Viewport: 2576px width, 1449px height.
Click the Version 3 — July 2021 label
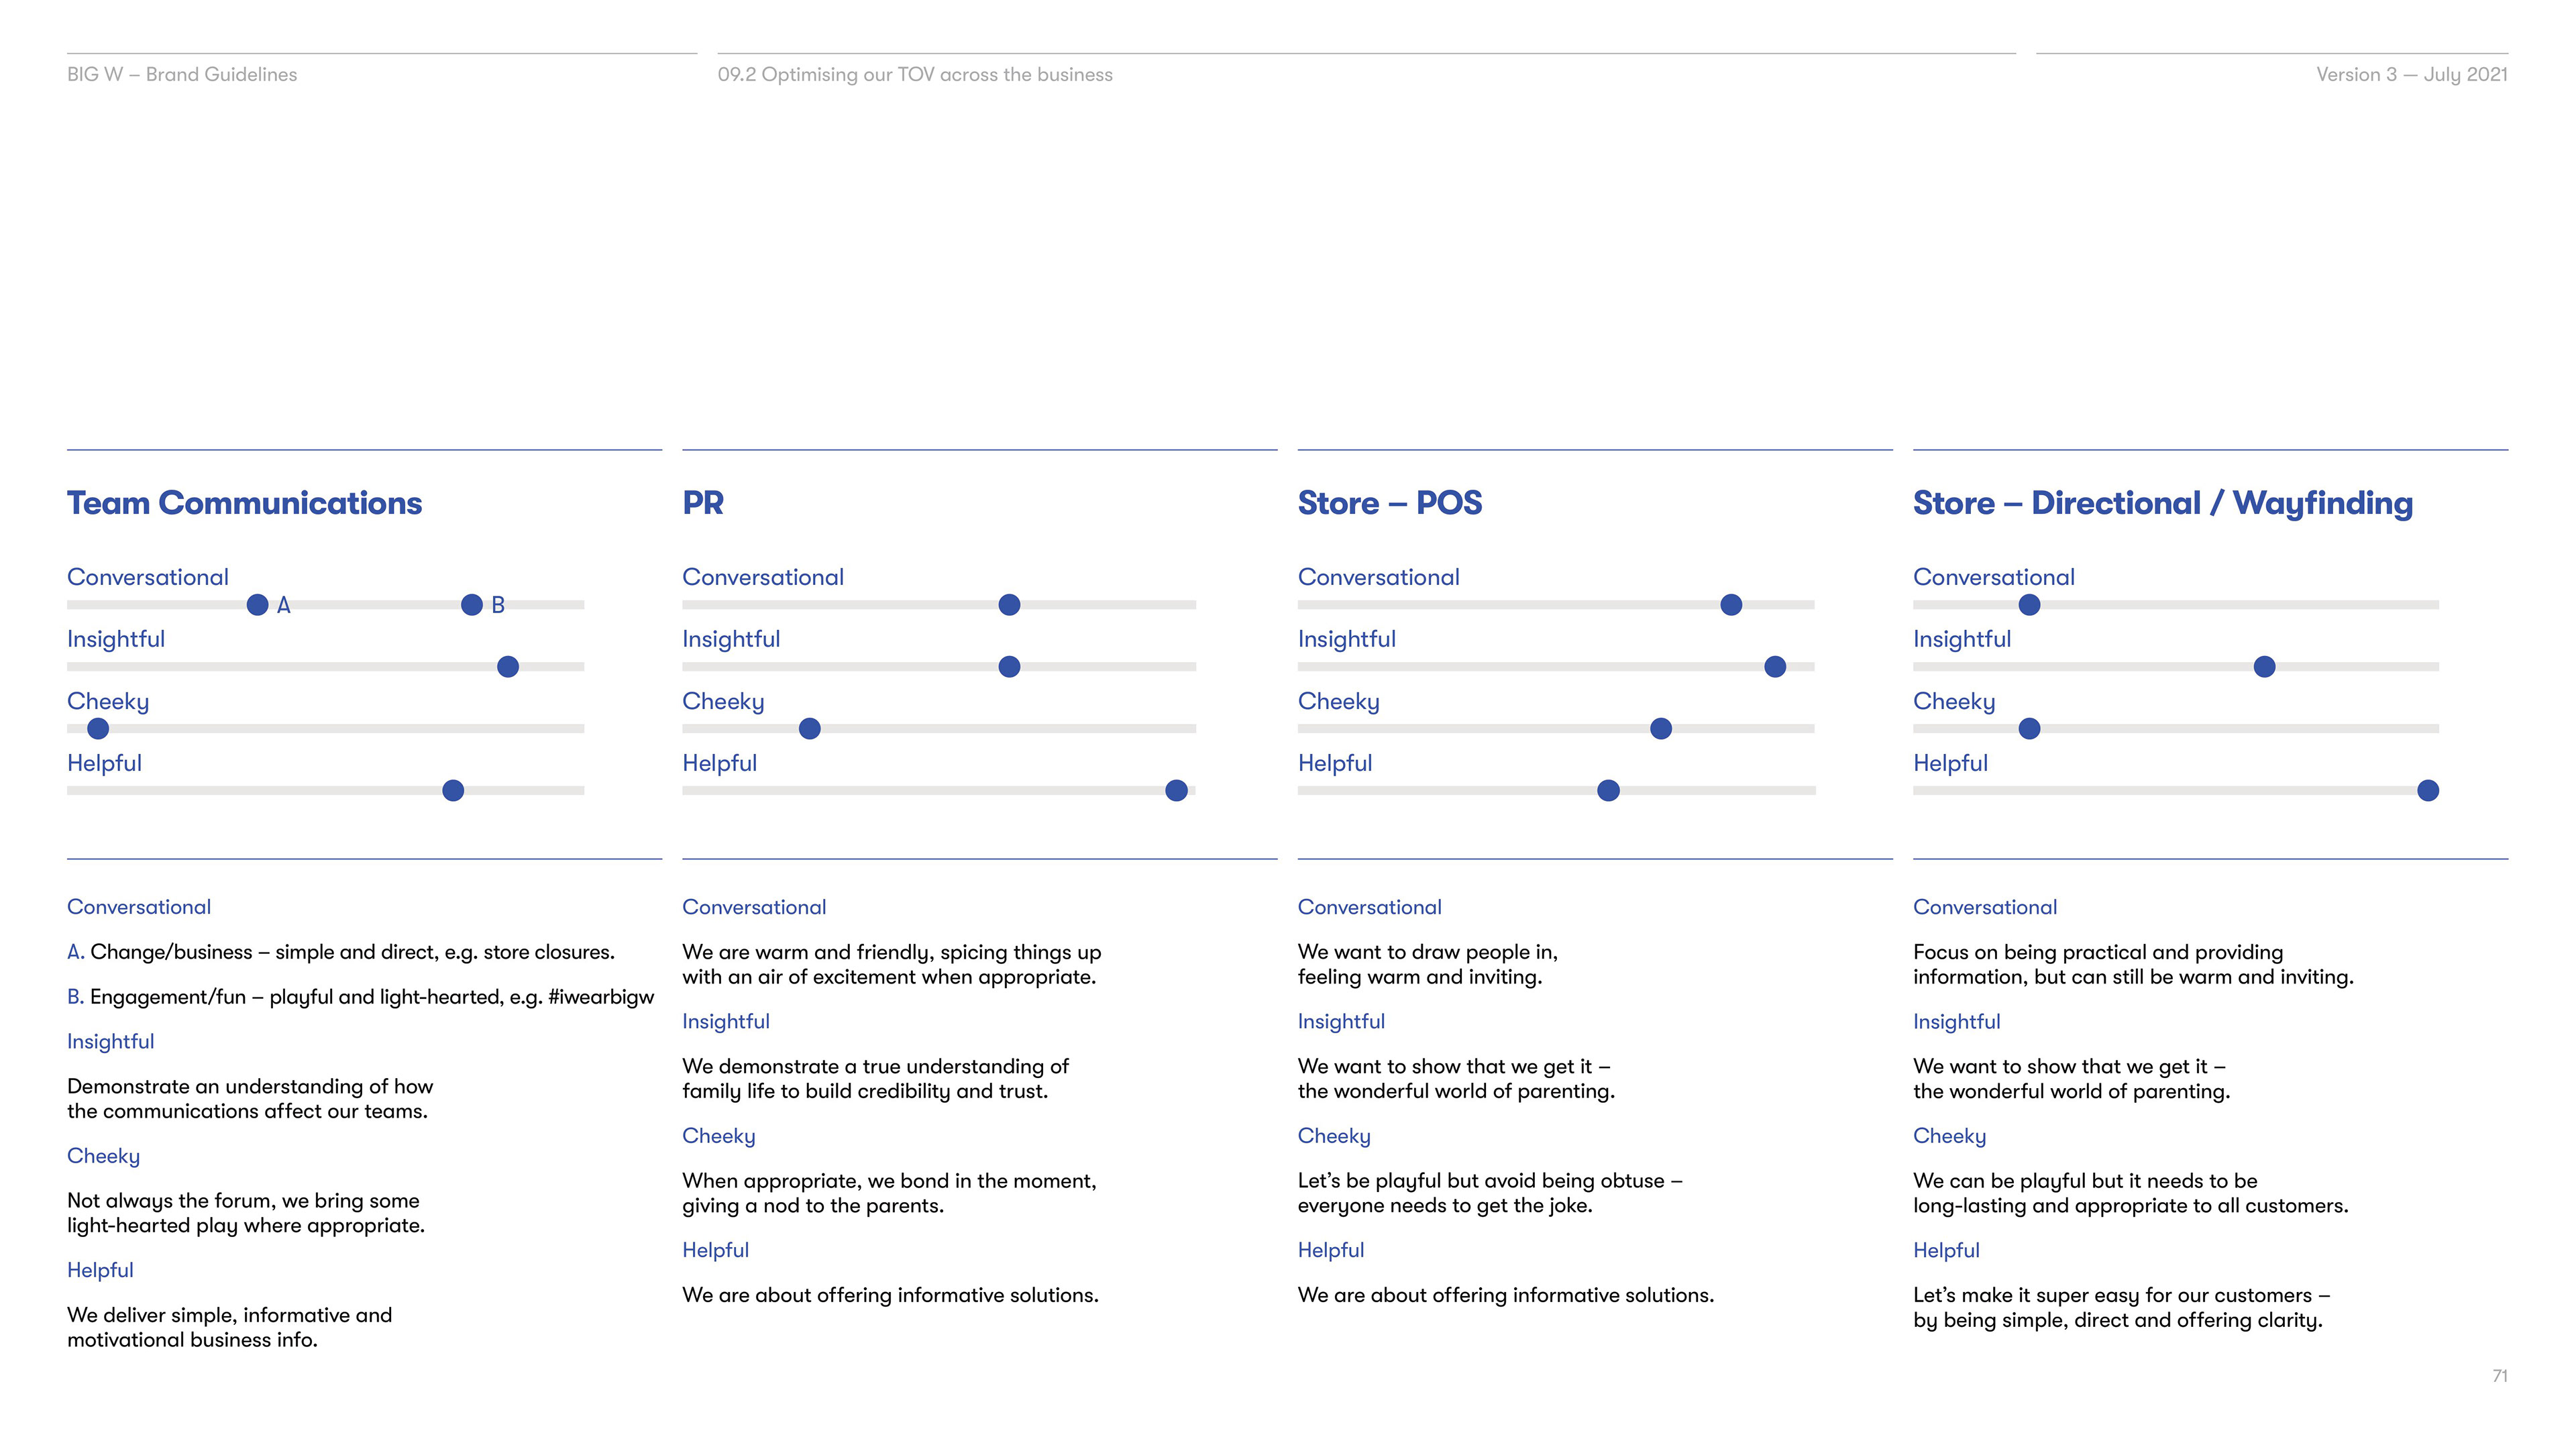click(2411, 75)
